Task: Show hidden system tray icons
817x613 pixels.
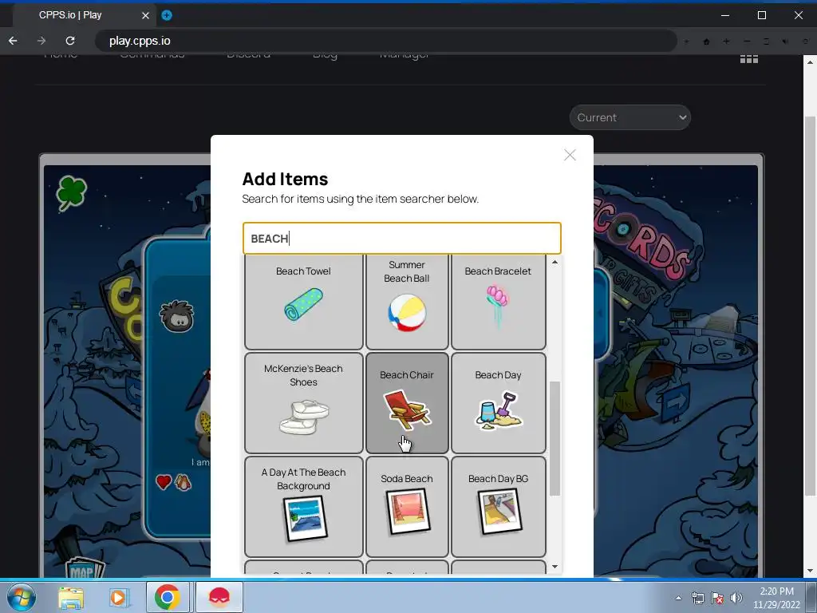Action: [678, 598]
